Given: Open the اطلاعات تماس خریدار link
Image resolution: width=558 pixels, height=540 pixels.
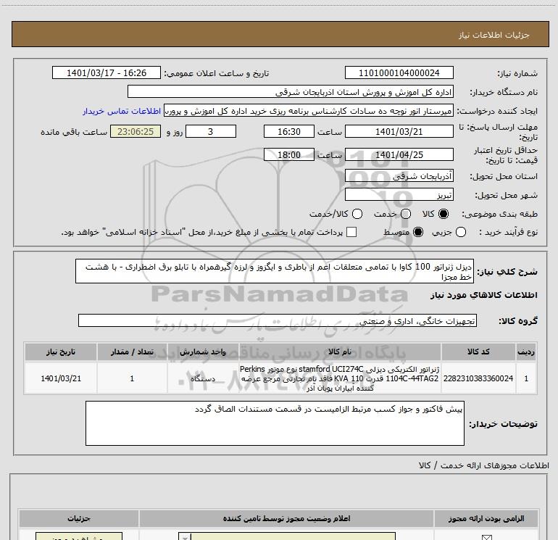Looking at the screenshot, I should (x=122, y=111).
